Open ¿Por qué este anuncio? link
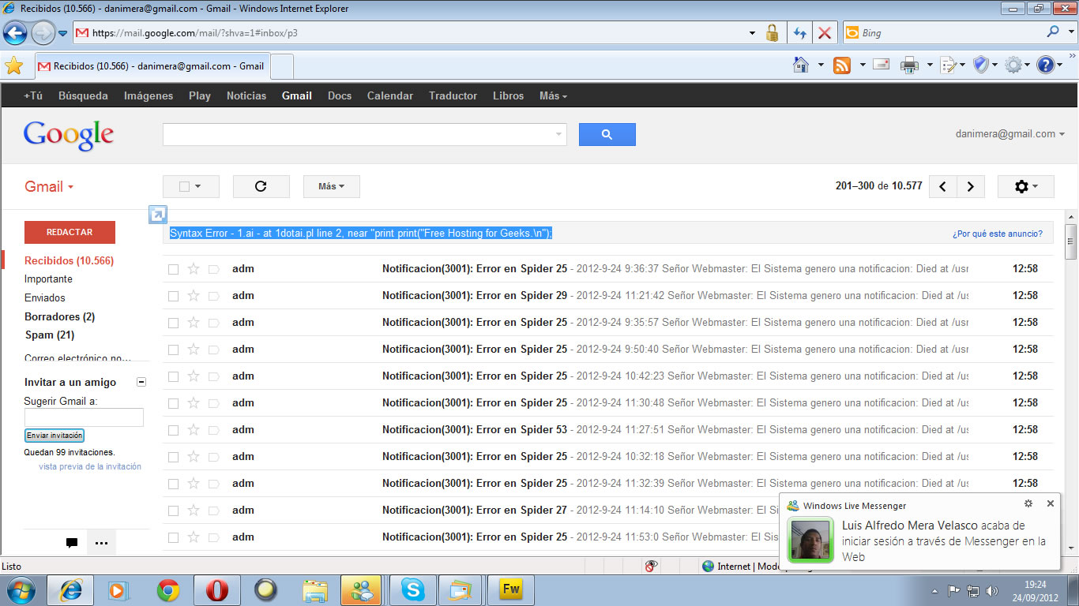 998,234
